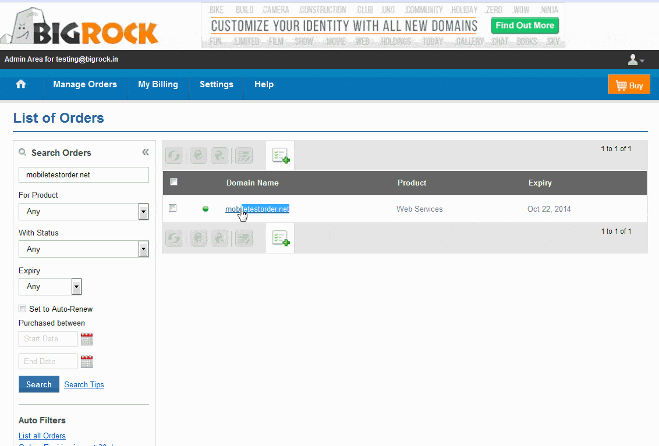
Task: Open the Search Tips link
Action: click(x=84, y=384)
